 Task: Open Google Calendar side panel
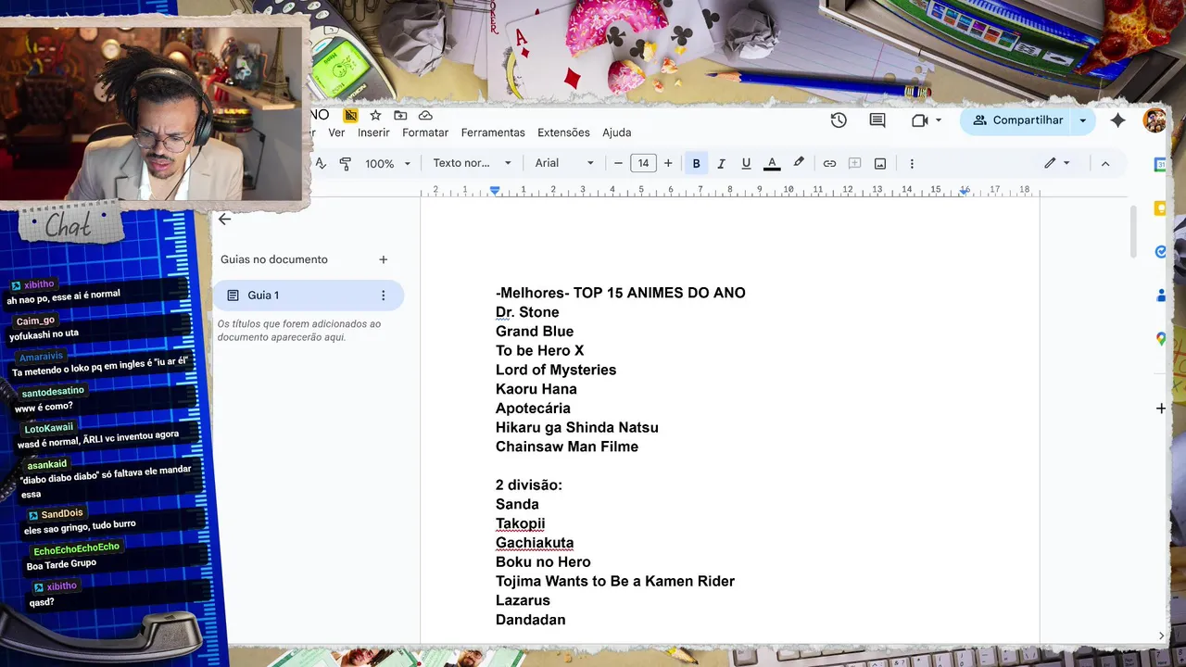(1160, 165)
